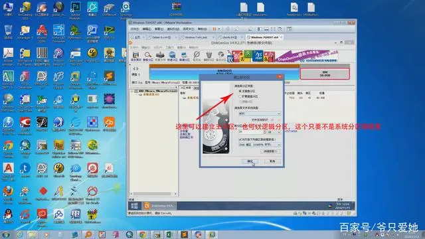Open the VMware View menu
The image size is (425, 239).
tap(159, 29)
